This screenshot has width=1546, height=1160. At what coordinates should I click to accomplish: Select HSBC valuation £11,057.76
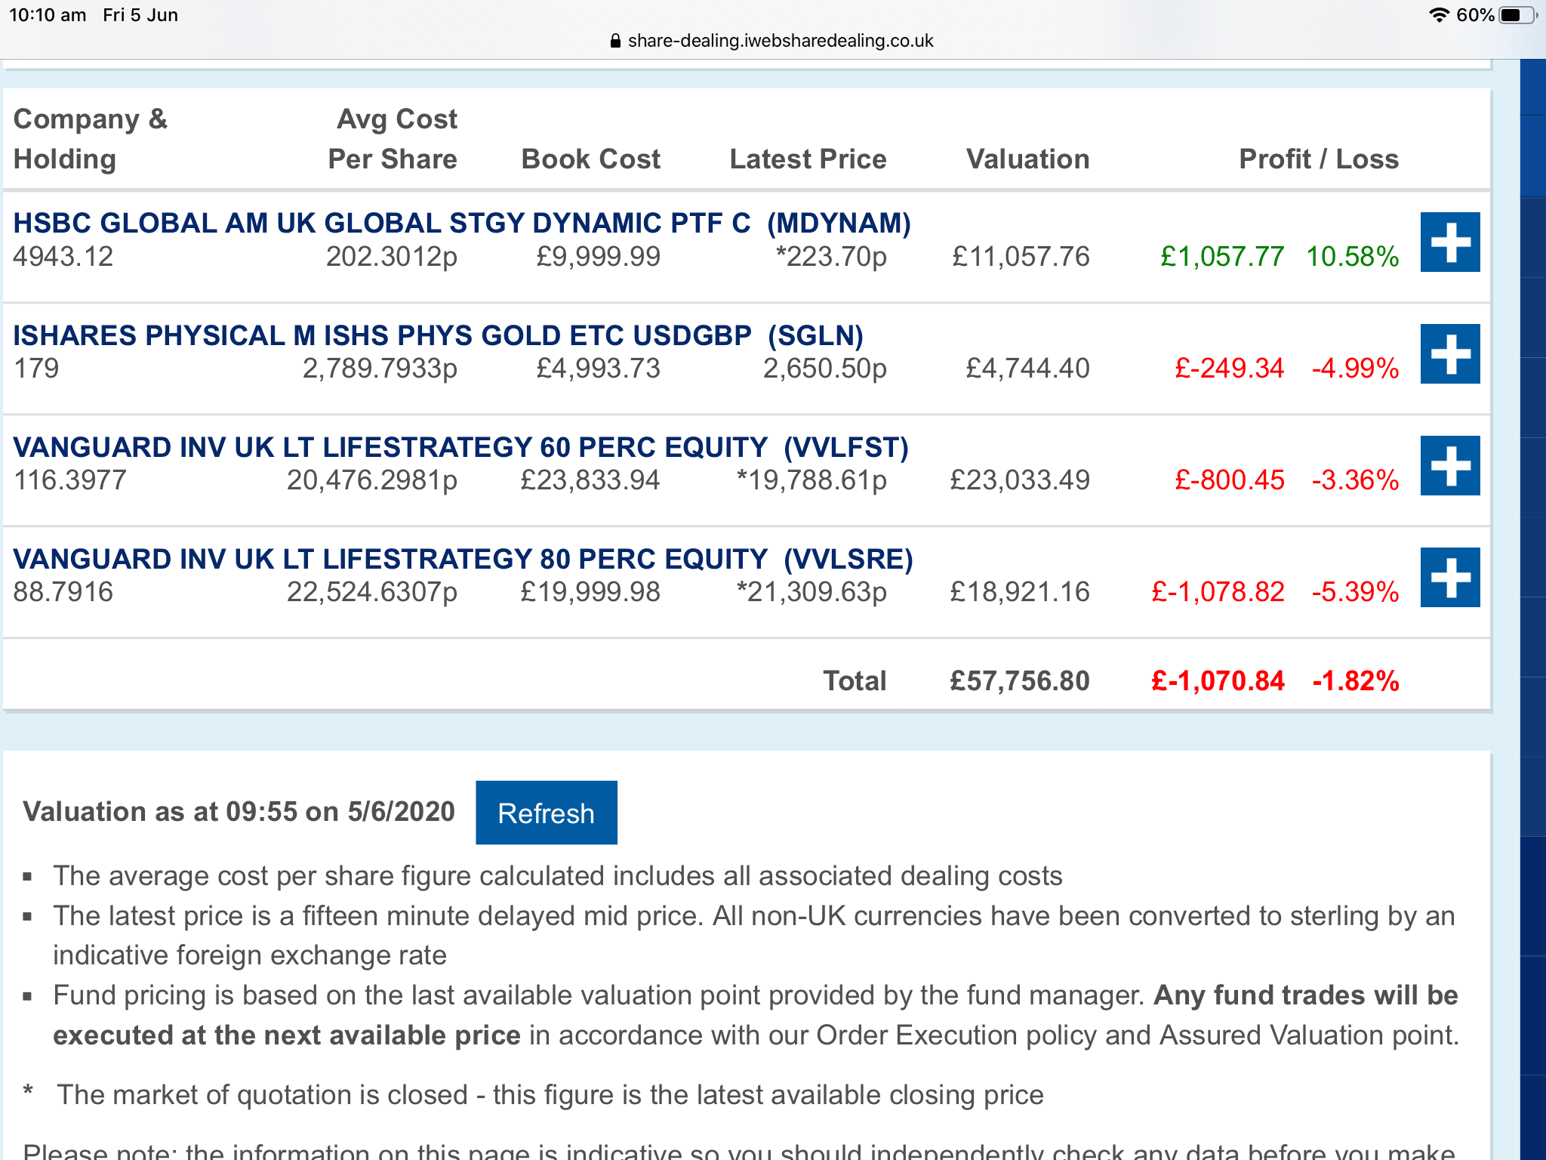pyautogui.click(x=1021, y=257)
